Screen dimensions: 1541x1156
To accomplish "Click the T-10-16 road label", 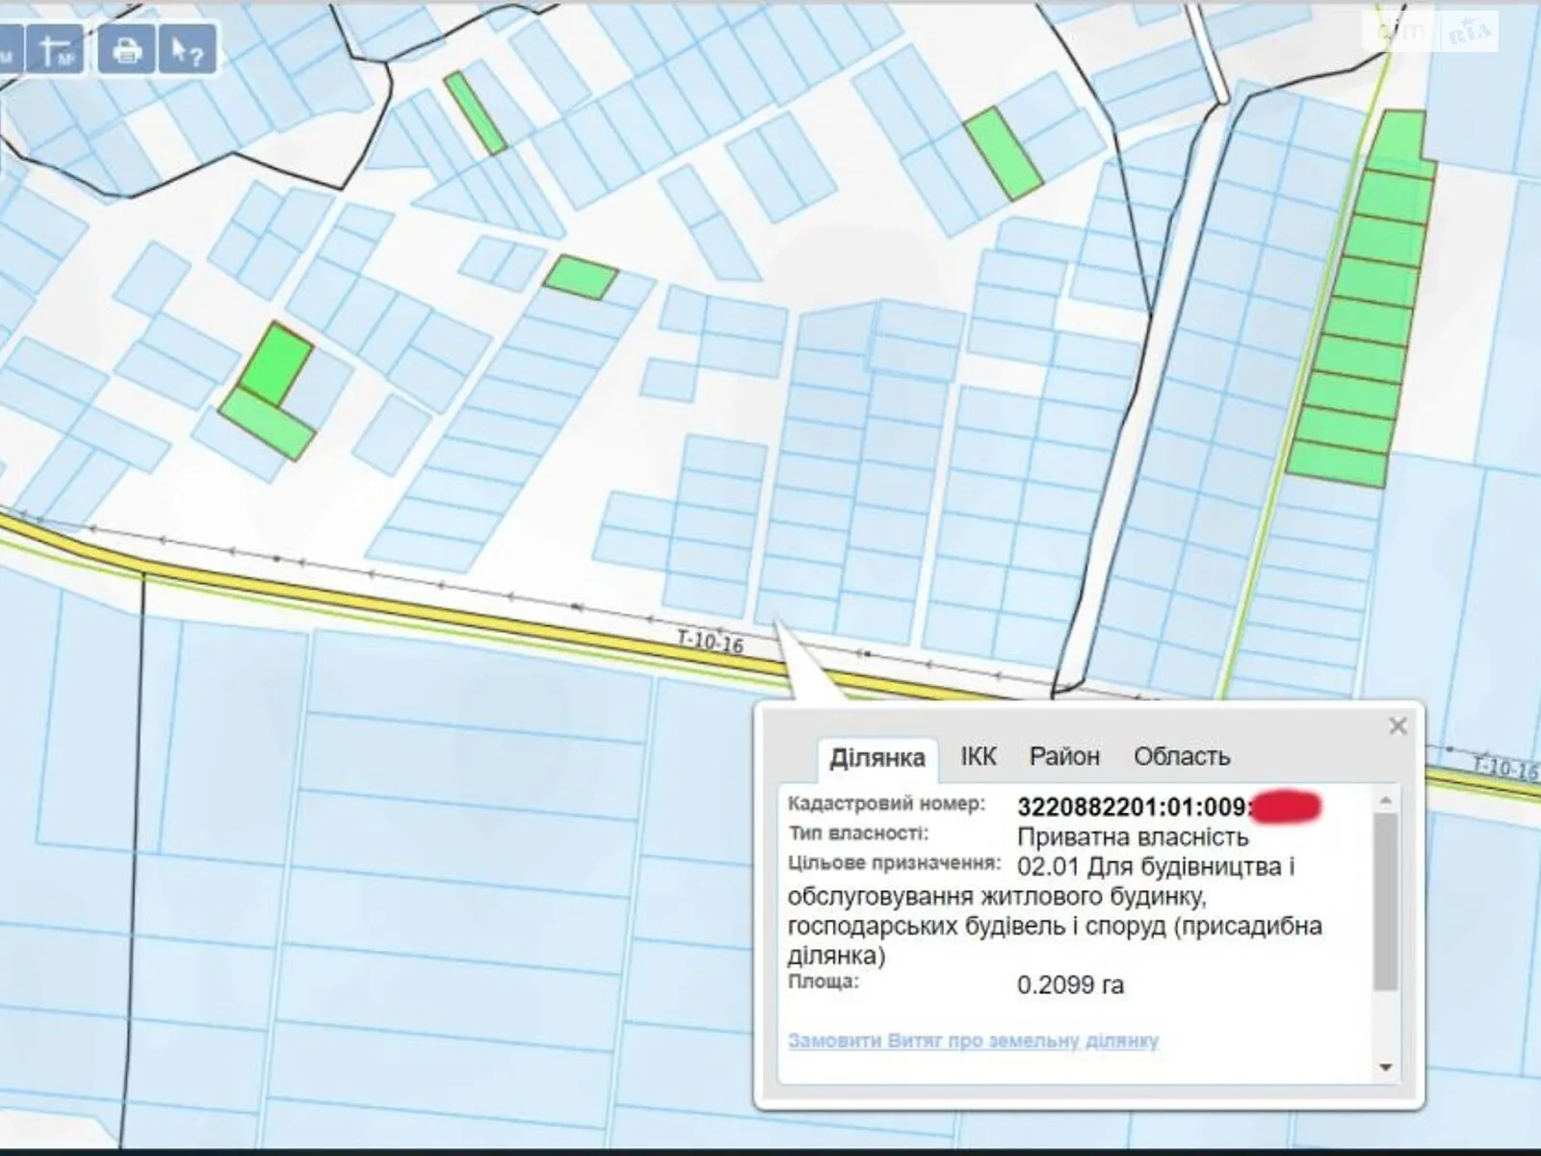I will point(710,641).
